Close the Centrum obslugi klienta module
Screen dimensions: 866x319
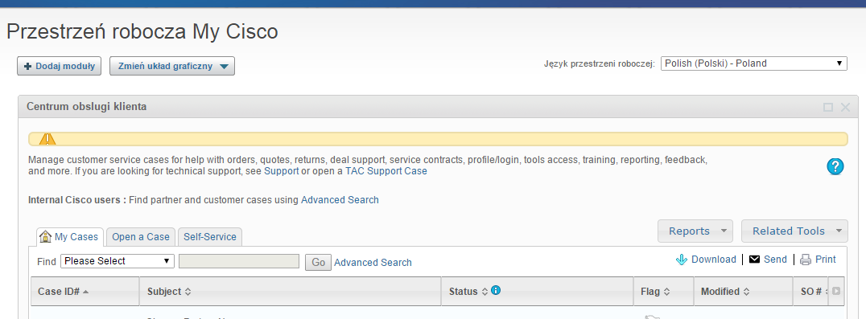coord(845,107)
